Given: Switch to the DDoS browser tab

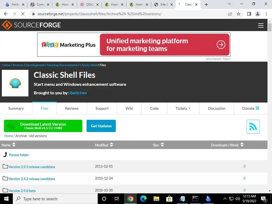Looking at the screenshot, I should point(89,5).
